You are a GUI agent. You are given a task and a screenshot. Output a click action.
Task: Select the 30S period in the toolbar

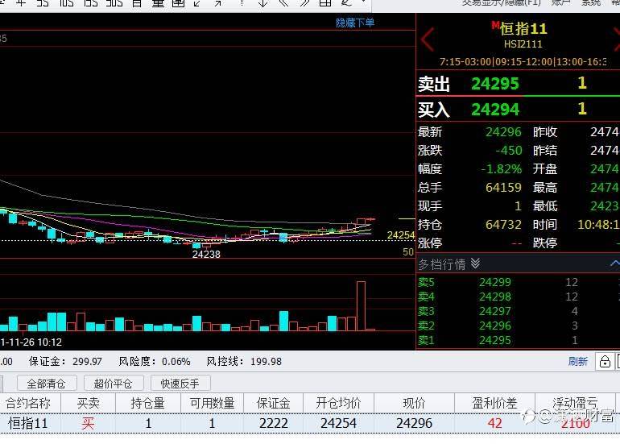(x=114, y=3)
